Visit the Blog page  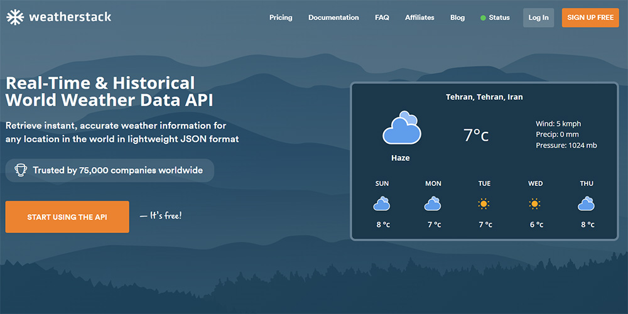tap(457, 18)
